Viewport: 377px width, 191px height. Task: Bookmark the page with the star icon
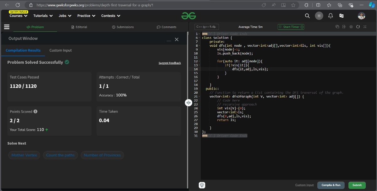pos(294,5)
